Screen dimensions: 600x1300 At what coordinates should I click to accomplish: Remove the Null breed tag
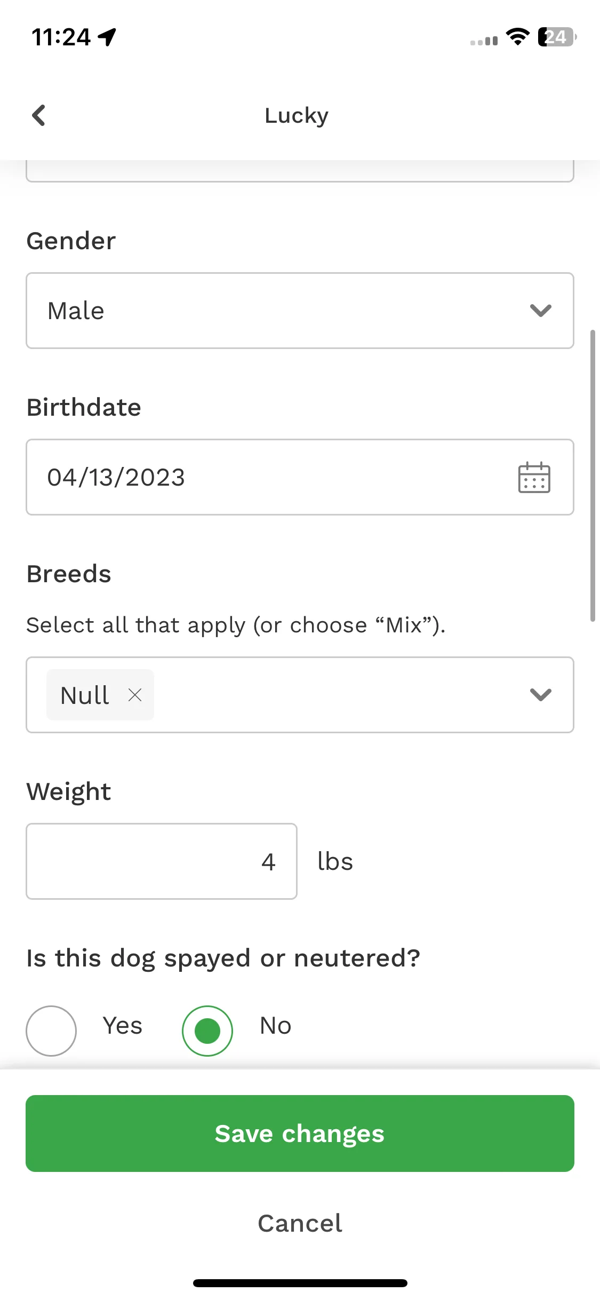click(135, 695)
